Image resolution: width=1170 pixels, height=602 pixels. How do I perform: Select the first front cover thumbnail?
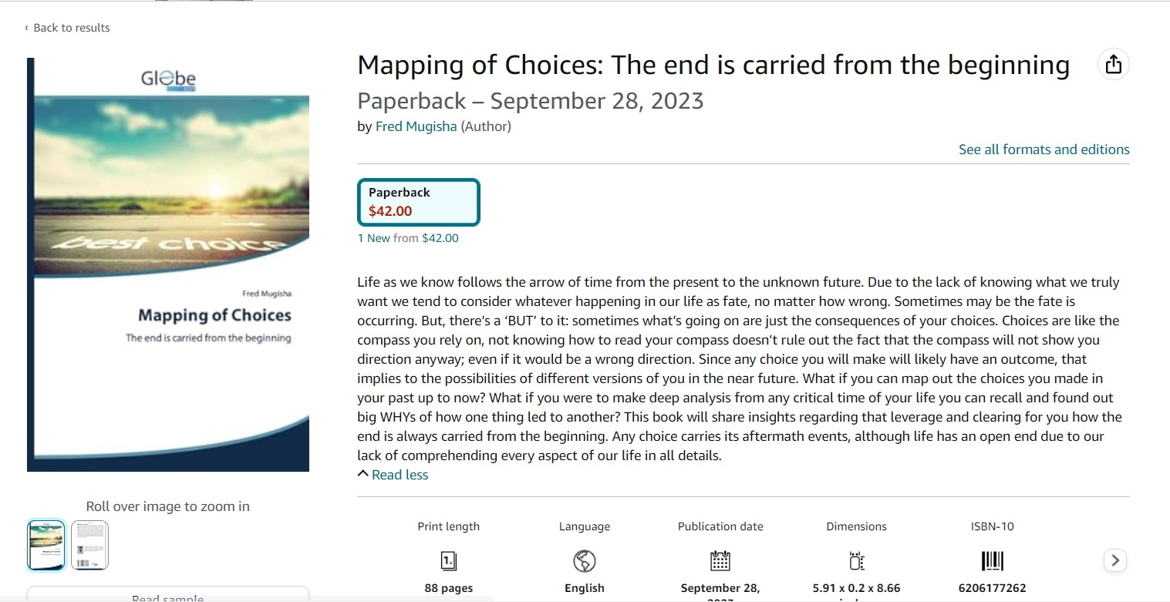[x=46, y=545]
